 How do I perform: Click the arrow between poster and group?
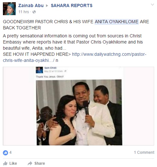(x=47, y=5)
